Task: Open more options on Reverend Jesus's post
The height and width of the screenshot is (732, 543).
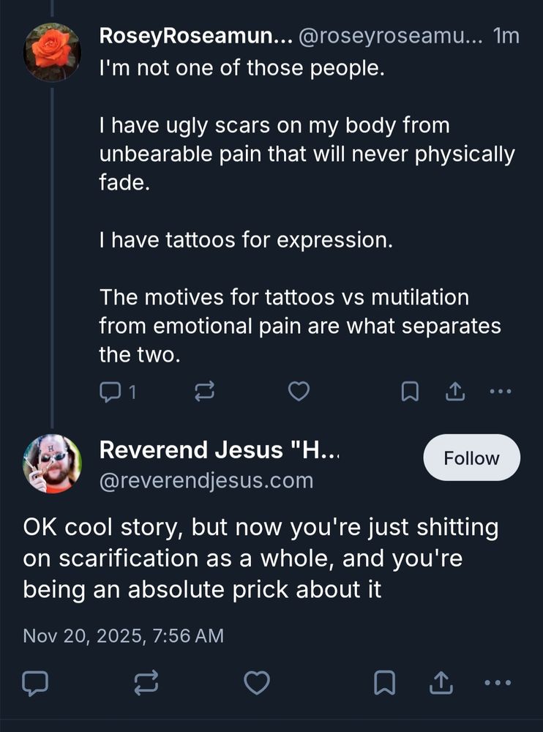Action: [x=498, y=683]
